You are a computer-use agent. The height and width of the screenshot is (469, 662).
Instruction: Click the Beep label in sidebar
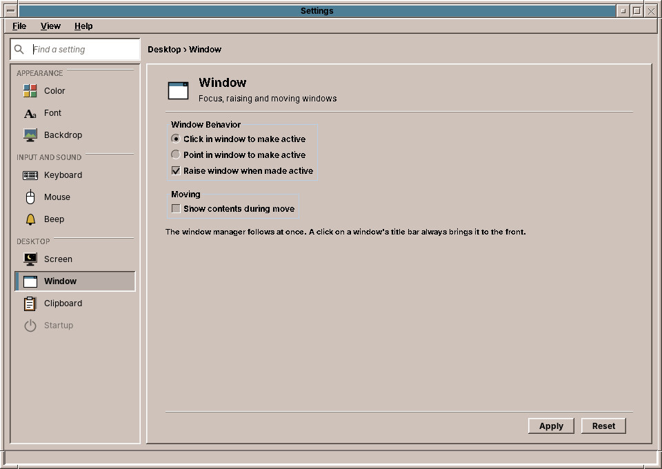pyautogui.click(x=54, y=219)
